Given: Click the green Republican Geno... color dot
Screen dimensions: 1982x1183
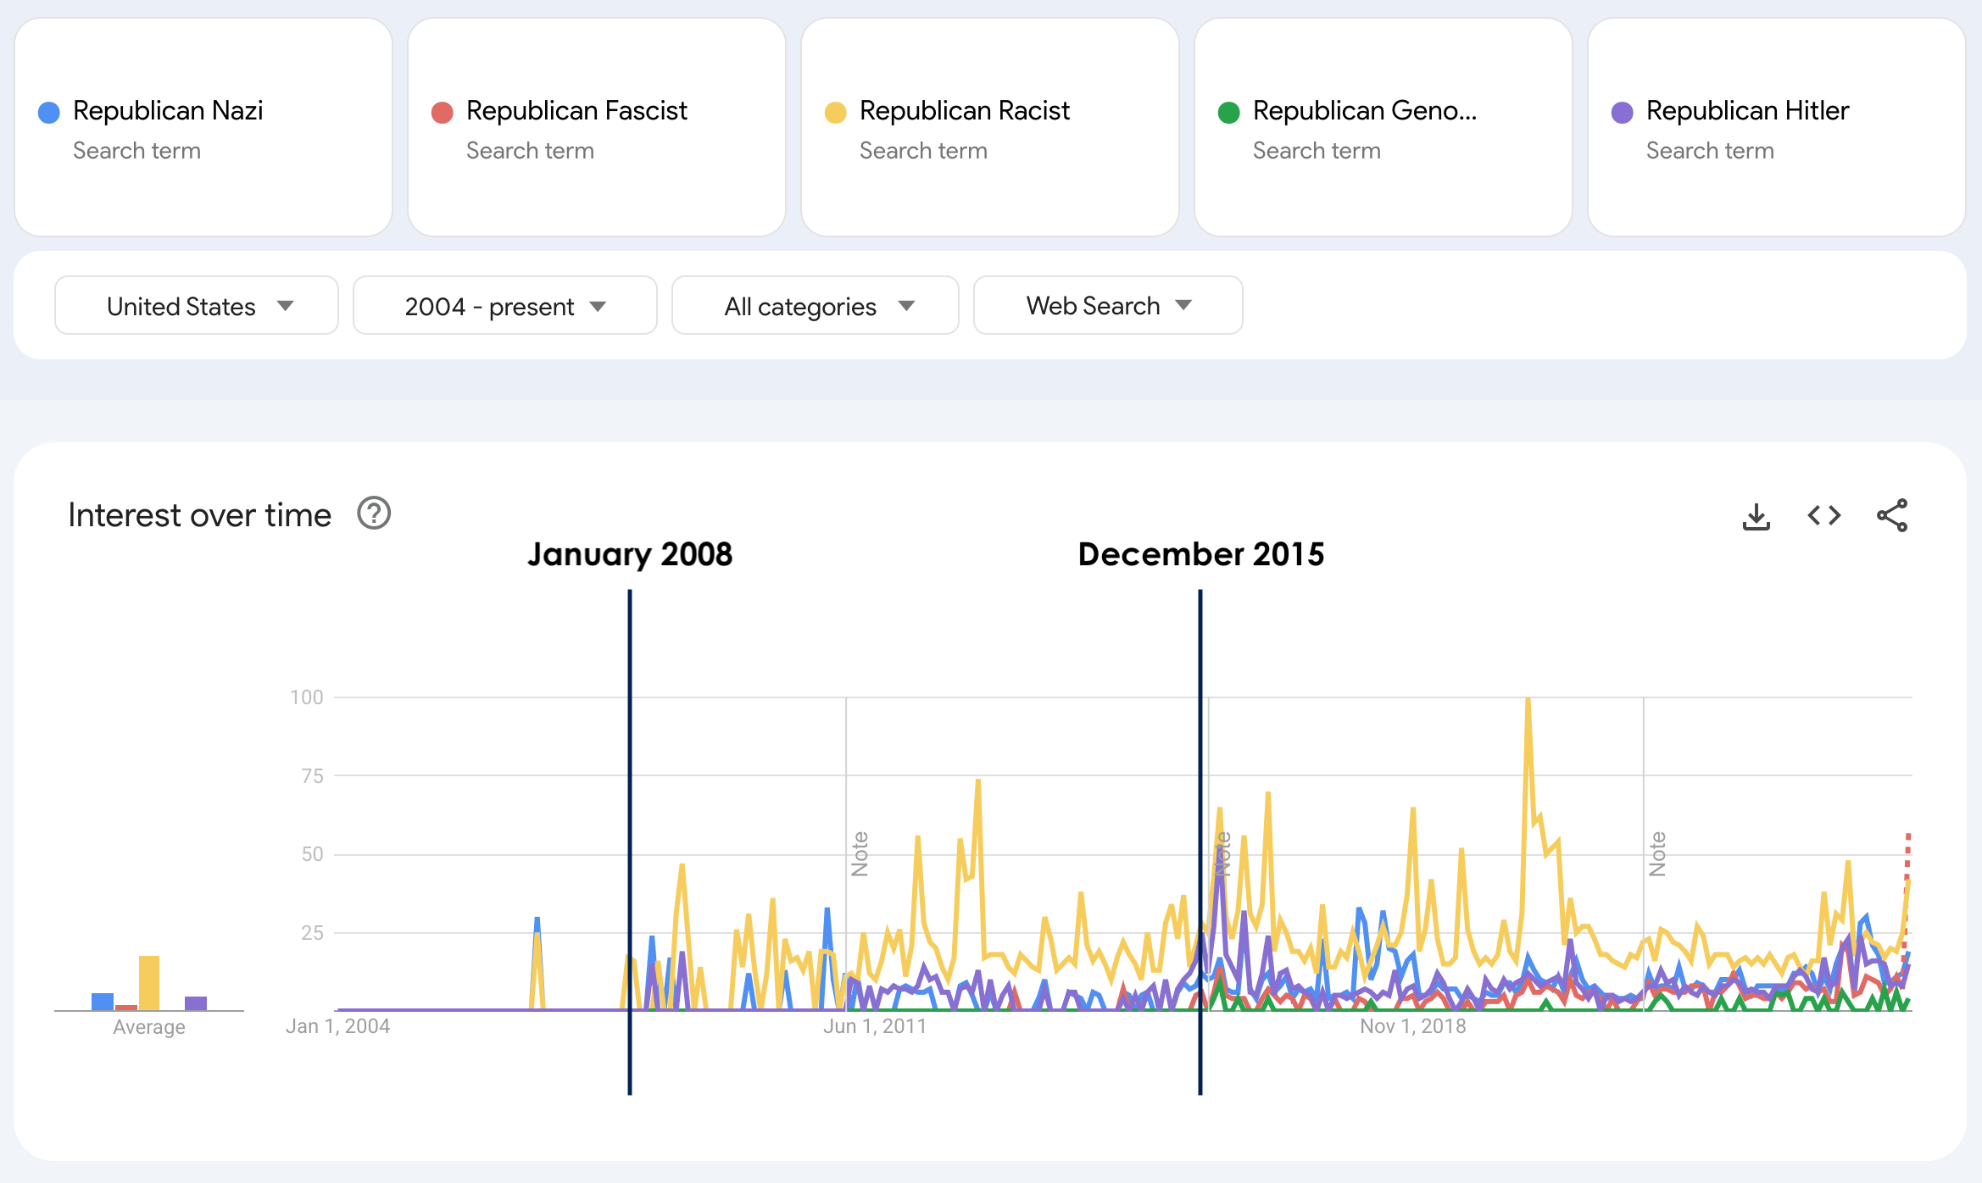Looking at the screenshot, I should coord(1228,112).
